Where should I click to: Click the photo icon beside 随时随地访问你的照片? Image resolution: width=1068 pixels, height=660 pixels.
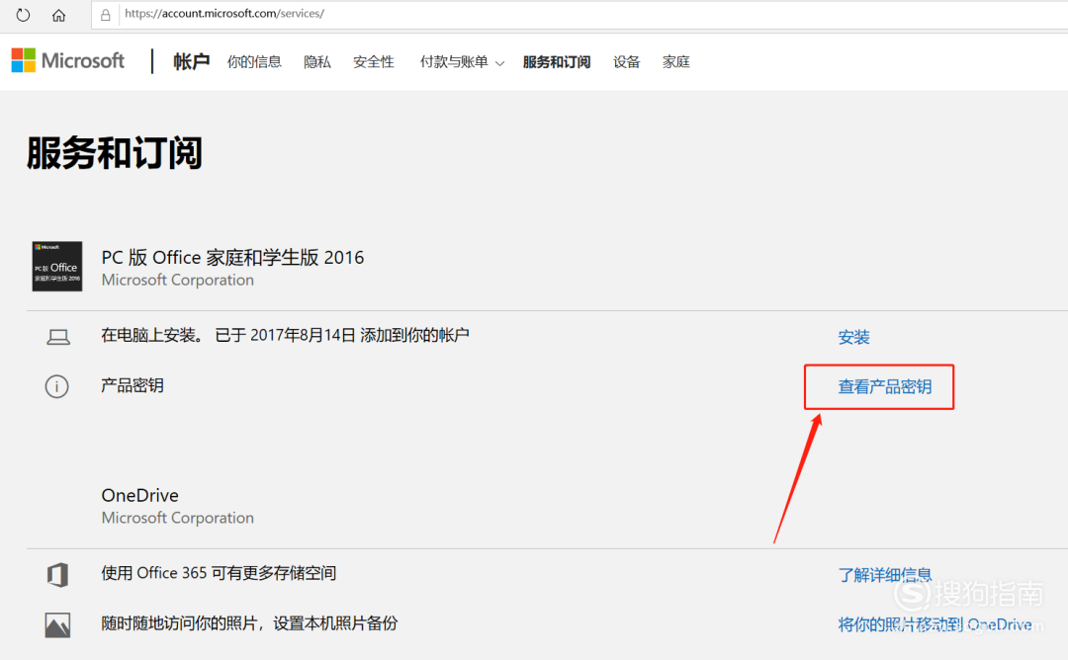coord(58,624)
